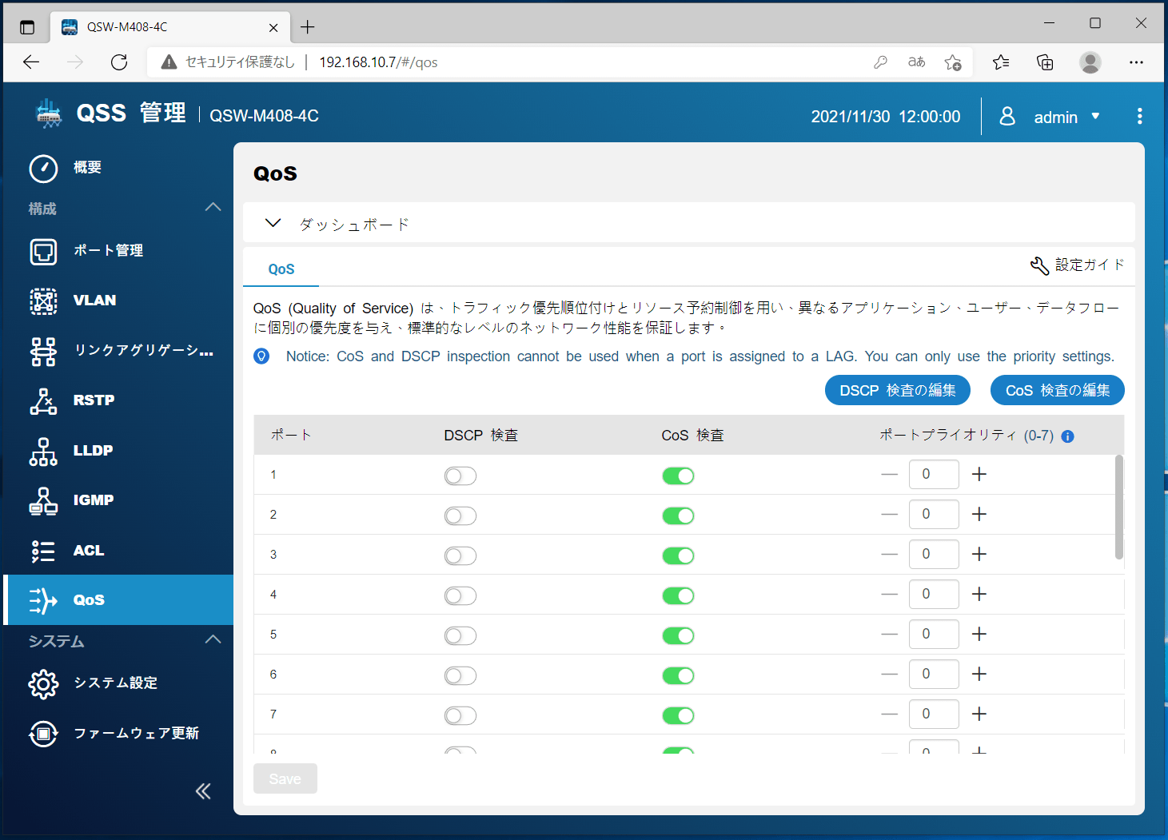Click DSCP 検査の編集 button

coord(898,391)
